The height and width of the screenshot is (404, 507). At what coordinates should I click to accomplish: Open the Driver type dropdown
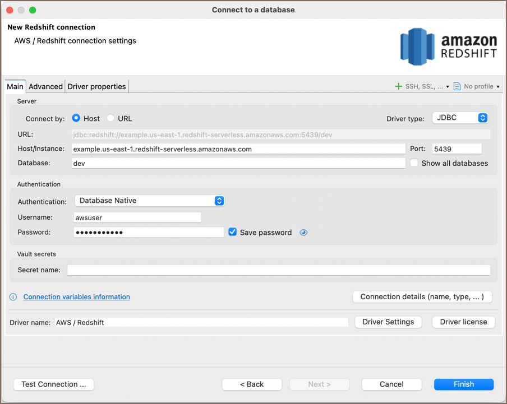click(460, 118)
